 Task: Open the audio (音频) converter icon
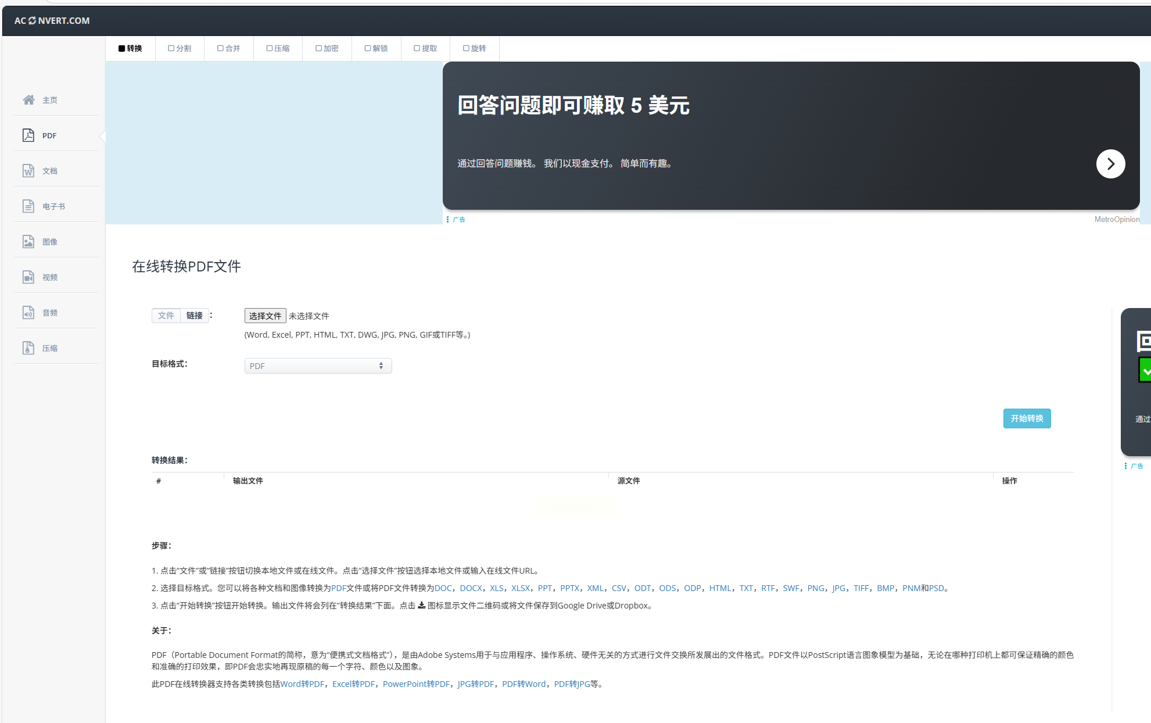28,313
